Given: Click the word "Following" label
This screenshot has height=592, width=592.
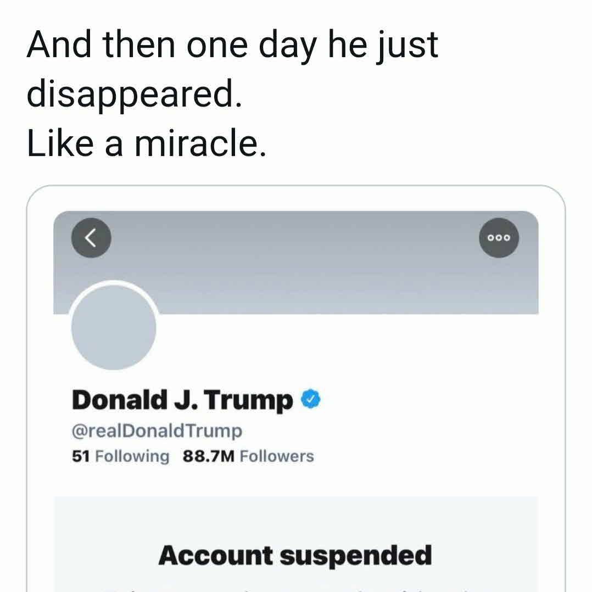Looking at the screenshot, I should pyautogui.click(x=132, y=456).
